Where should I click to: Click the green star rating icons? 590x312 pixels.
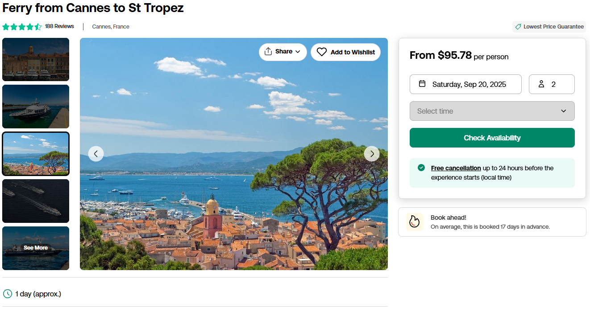(x=22, y=27)
